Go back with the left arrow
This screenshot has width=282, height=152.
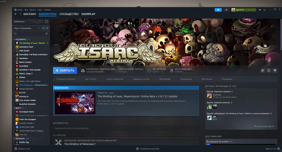16,14
